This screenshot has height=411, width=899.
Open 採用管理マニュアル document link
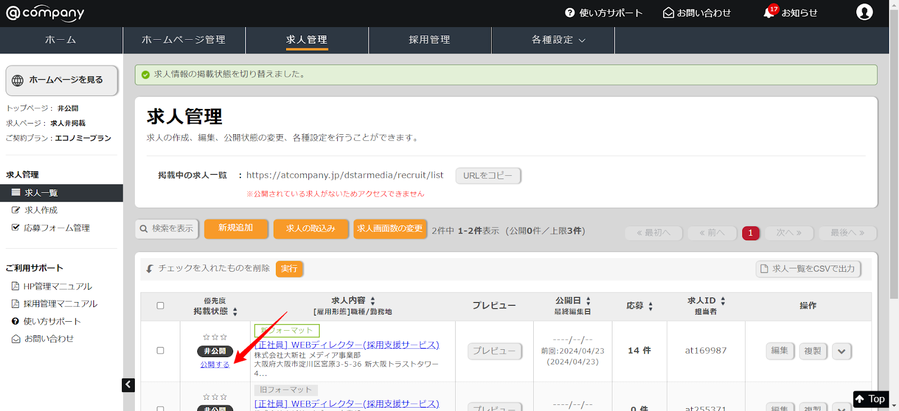pos(55,304)
